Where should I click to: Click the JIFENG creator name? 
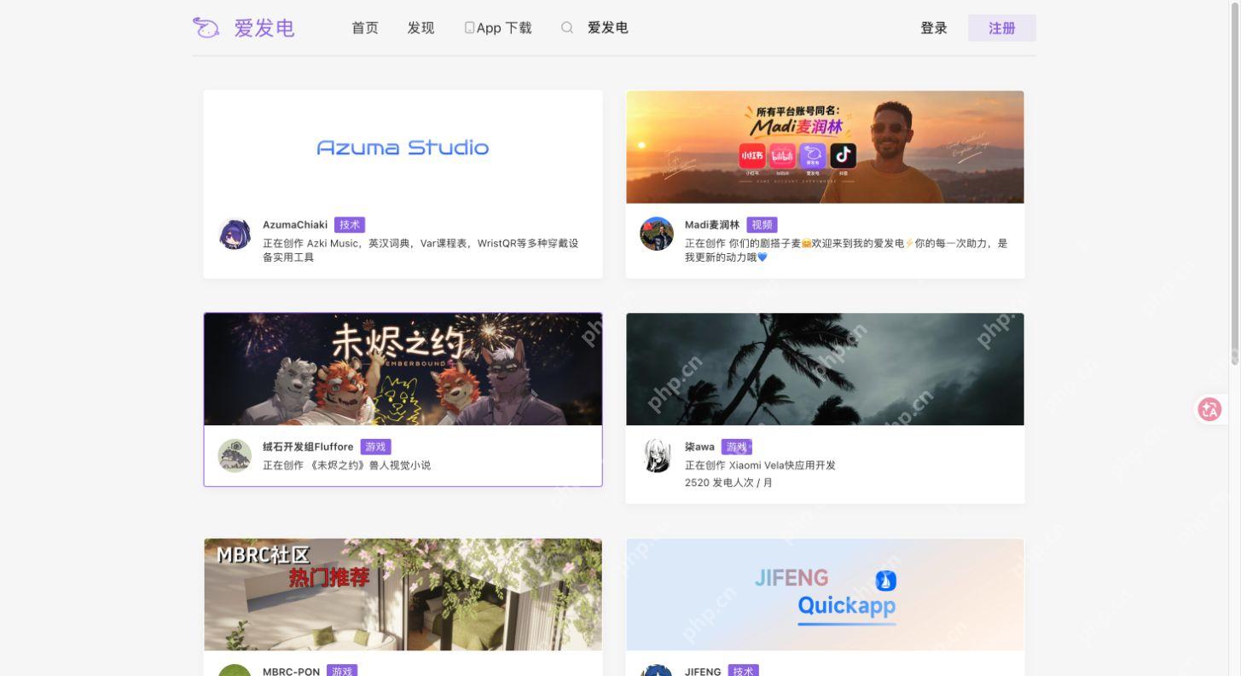coord(703,672)
